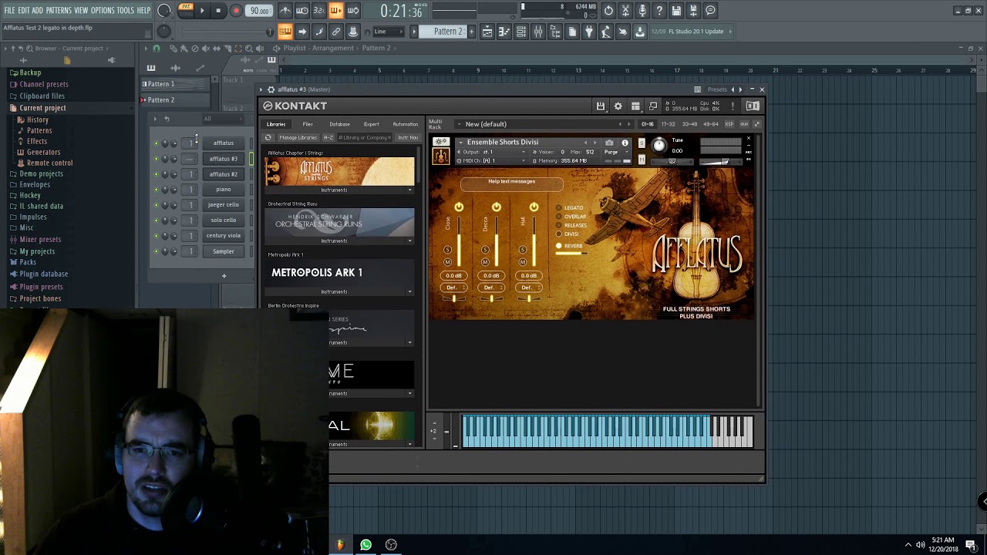Toggle PAT/SONG mode switch

pos(186,10)
